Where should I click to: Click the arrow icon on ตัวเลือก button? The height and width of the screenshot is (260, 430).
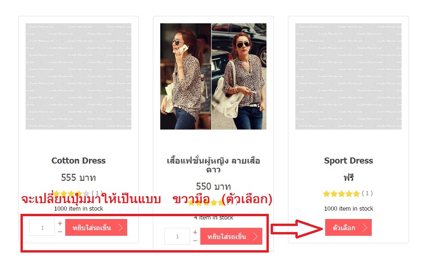[x=365, y=227]
